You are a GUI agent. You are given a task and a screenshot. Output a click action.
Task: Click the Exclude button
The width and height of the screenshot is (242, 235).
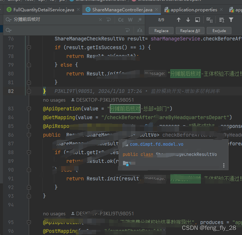point(219,31)
